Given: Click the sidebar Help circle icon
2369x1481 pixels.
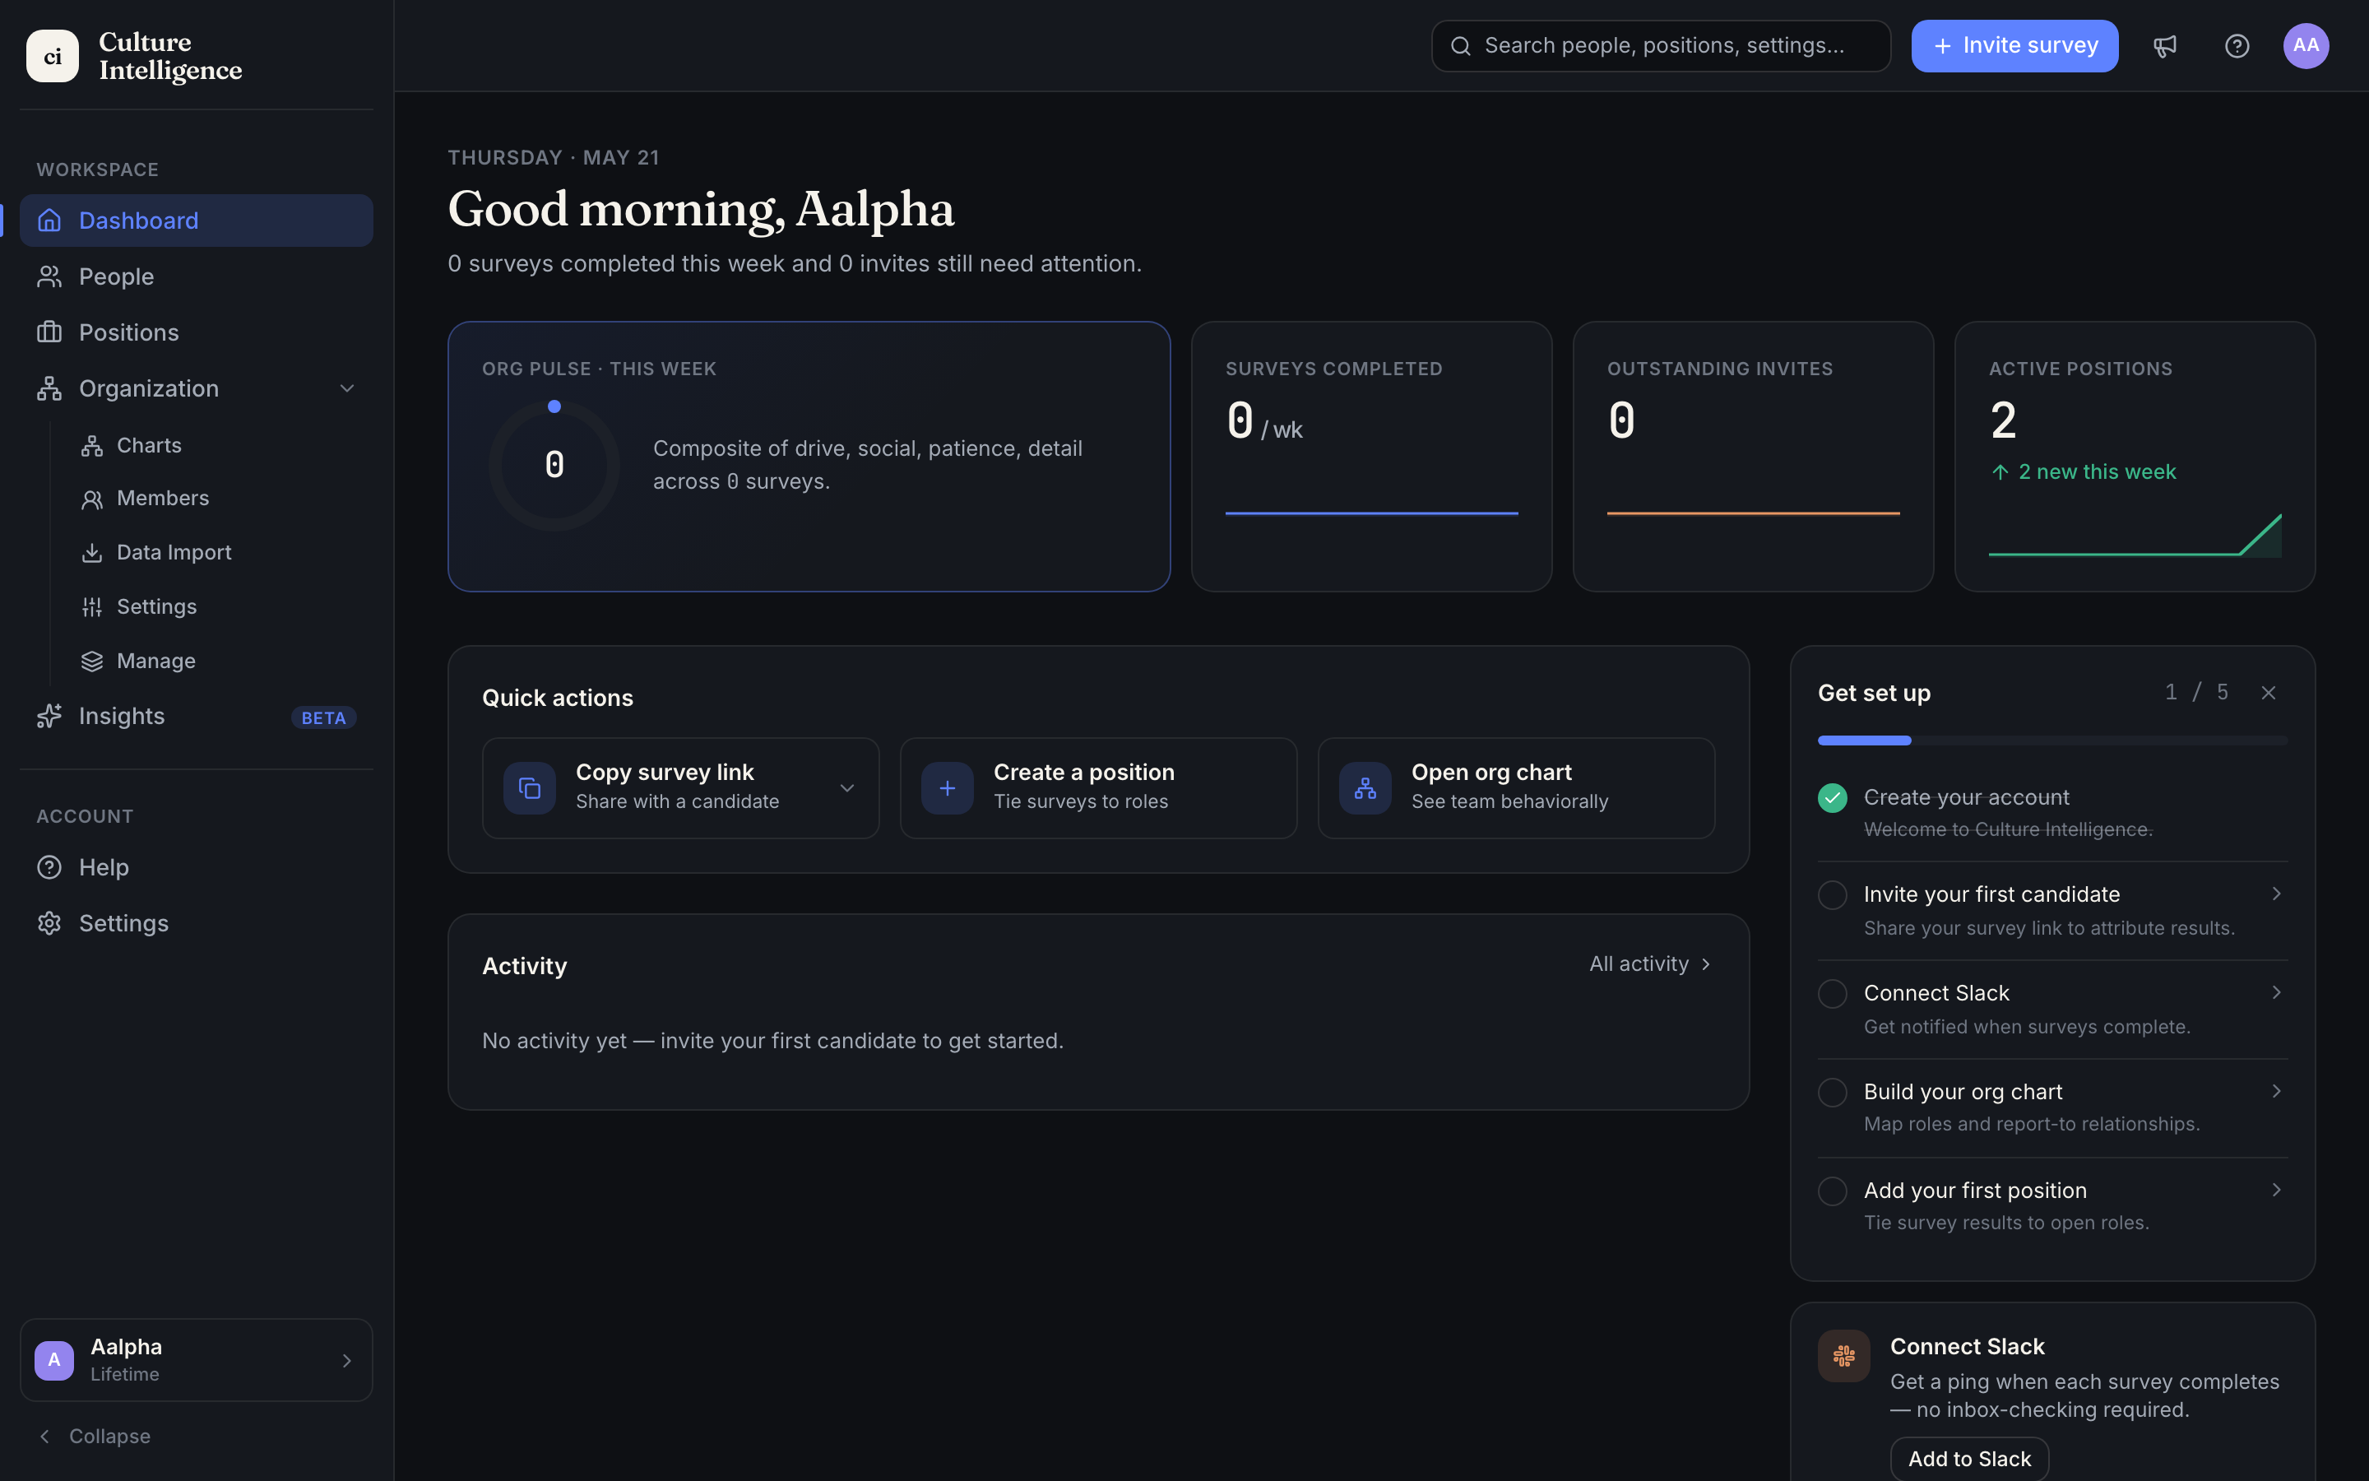Looking at the screenshot, I should pos(49,868).
